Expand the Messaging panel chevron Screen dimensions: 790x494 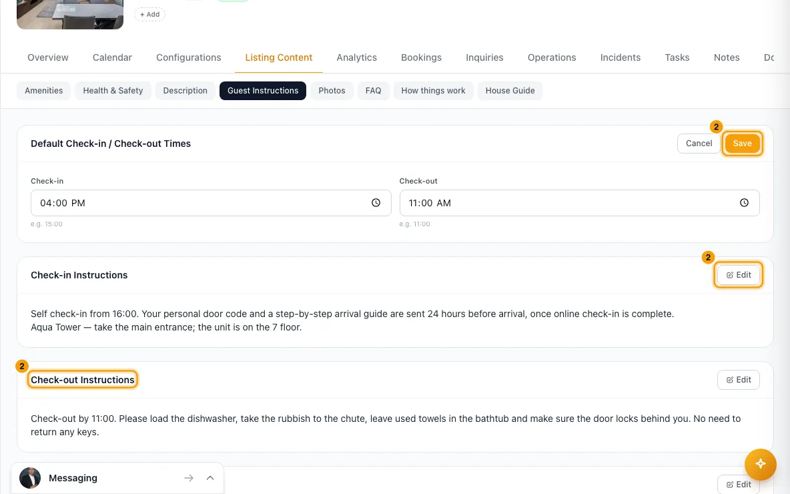pos(210,478)
